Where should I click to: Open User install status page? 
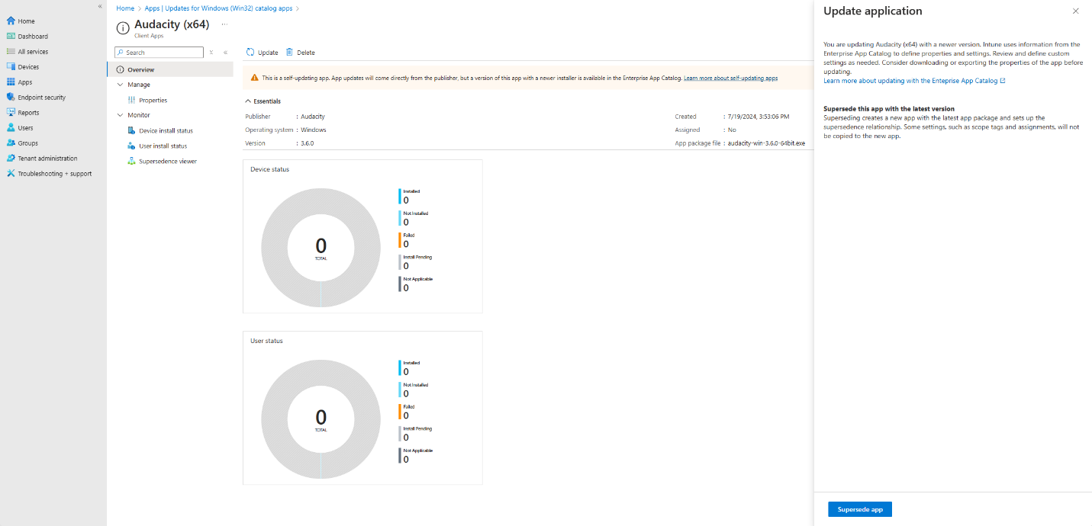coord(163,146)
